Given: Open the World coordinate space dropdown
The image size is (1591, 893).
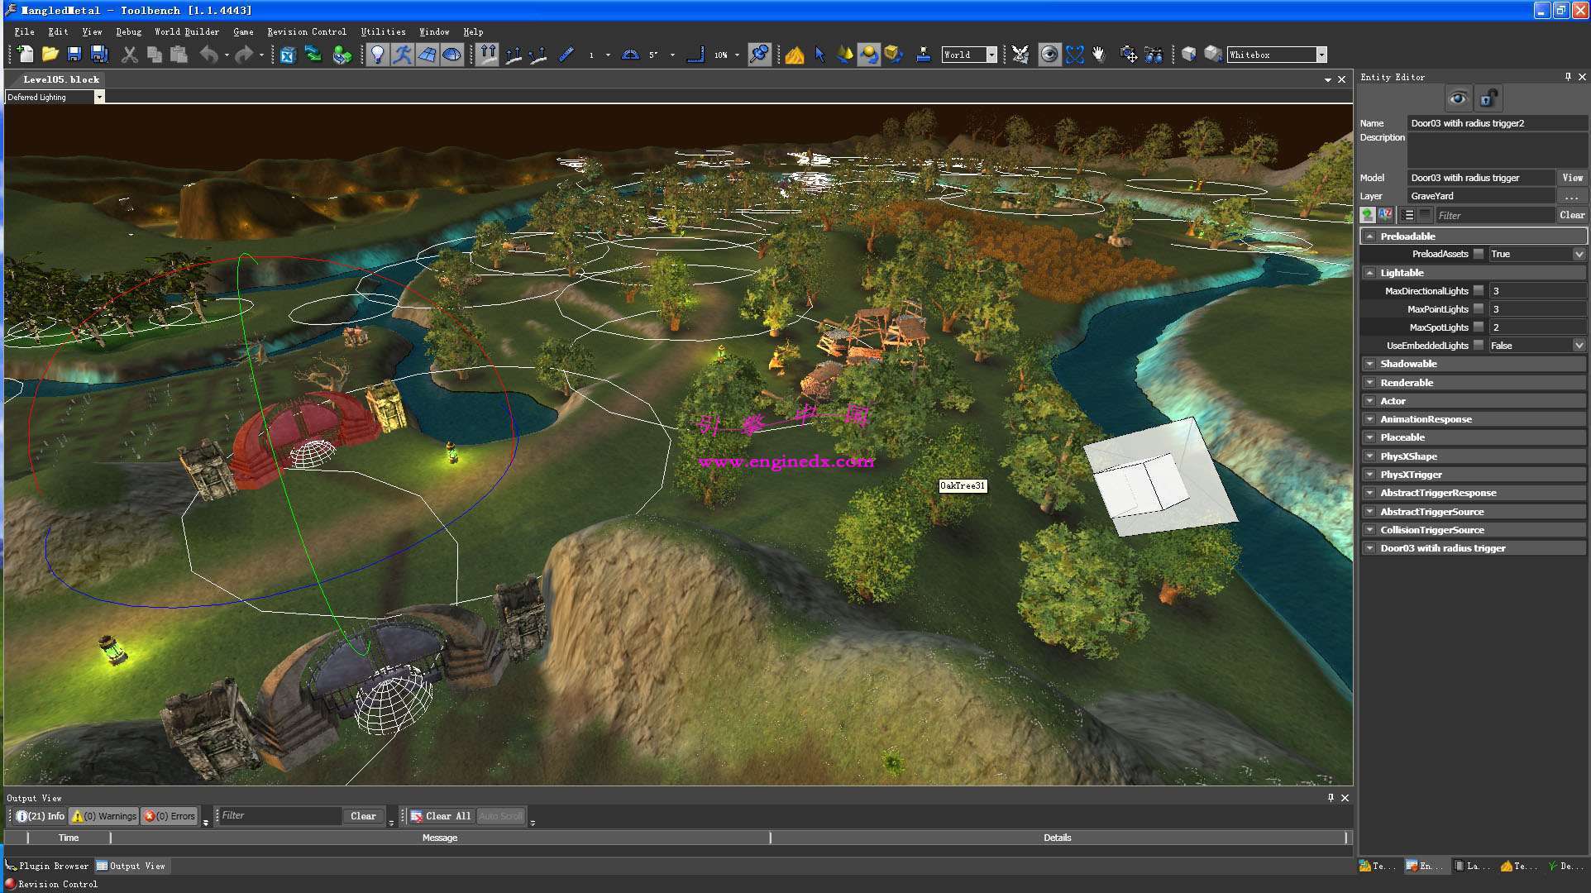Looking at the screenshot, I should pos(991,55).
